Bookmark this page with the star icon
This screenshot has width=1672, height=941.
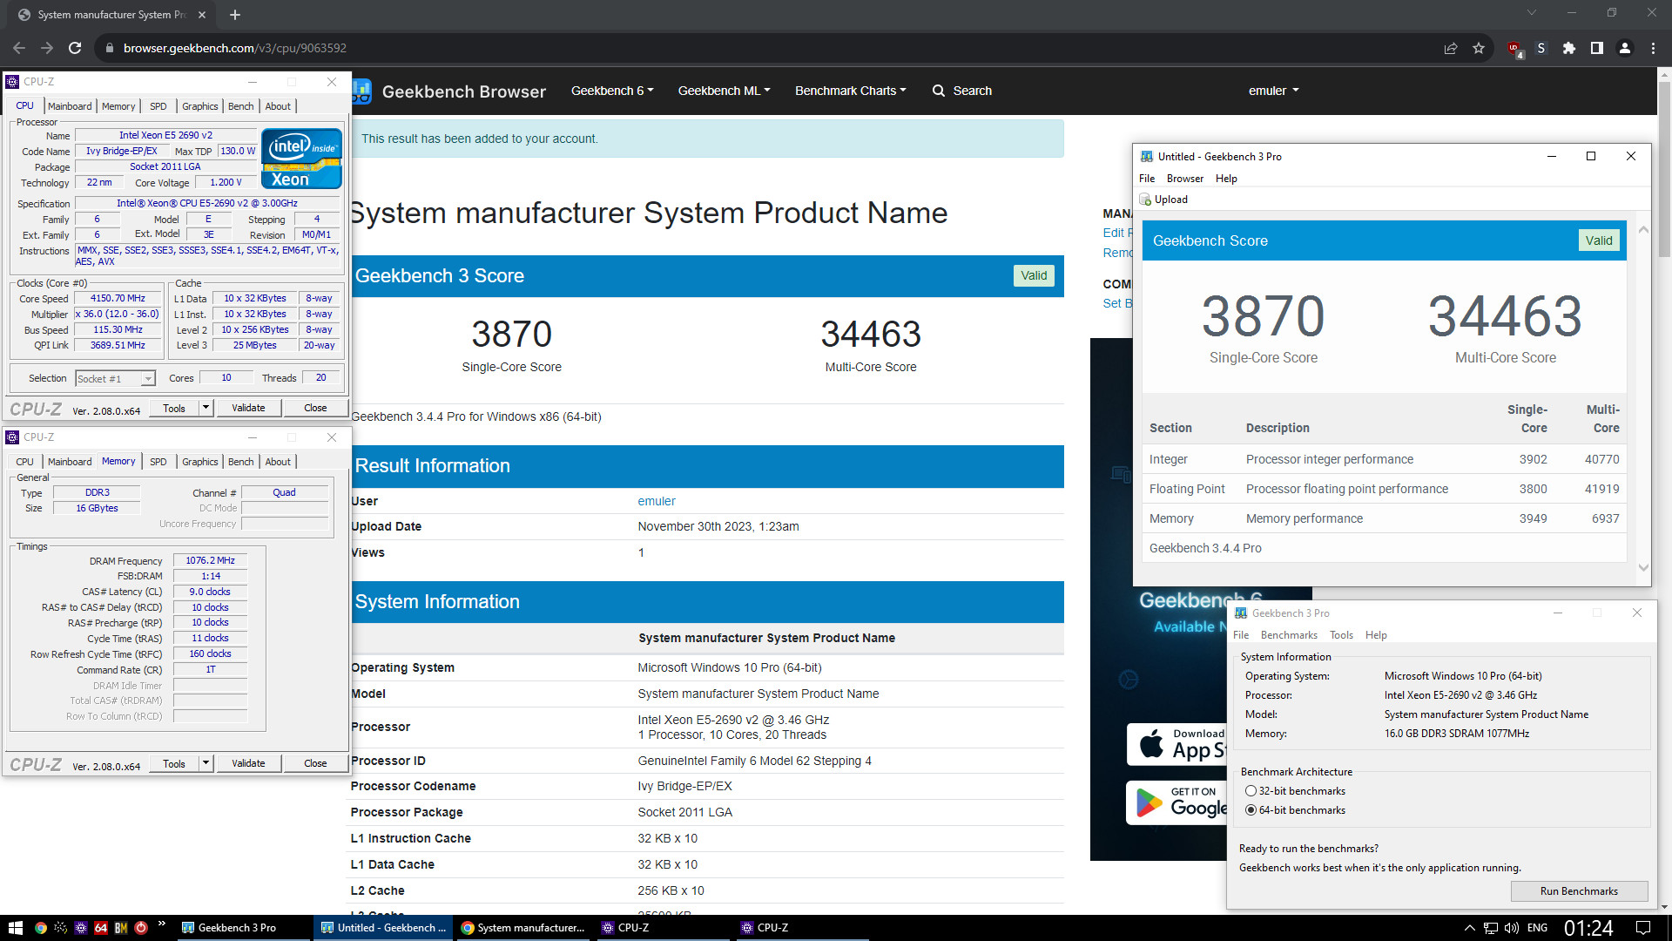[x=1479, y=48]
